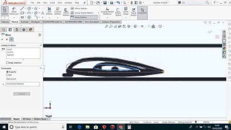The width and height of the screenshot is (231, 130).
Task: Click the Rapid Sketch tool
Action: [x=134, y=12]
